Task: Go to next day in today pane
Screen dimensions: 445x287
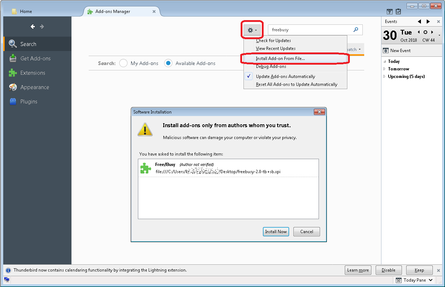Action: (432, 32)
